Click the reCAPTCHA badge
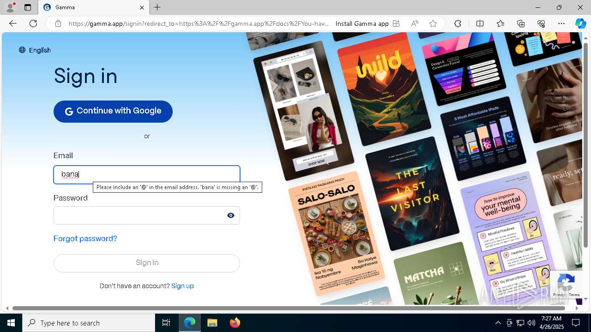 coord(566,285)
